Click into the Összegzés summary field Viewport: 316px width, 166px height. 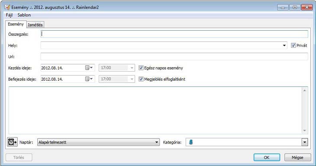click(x=174, y=34)
